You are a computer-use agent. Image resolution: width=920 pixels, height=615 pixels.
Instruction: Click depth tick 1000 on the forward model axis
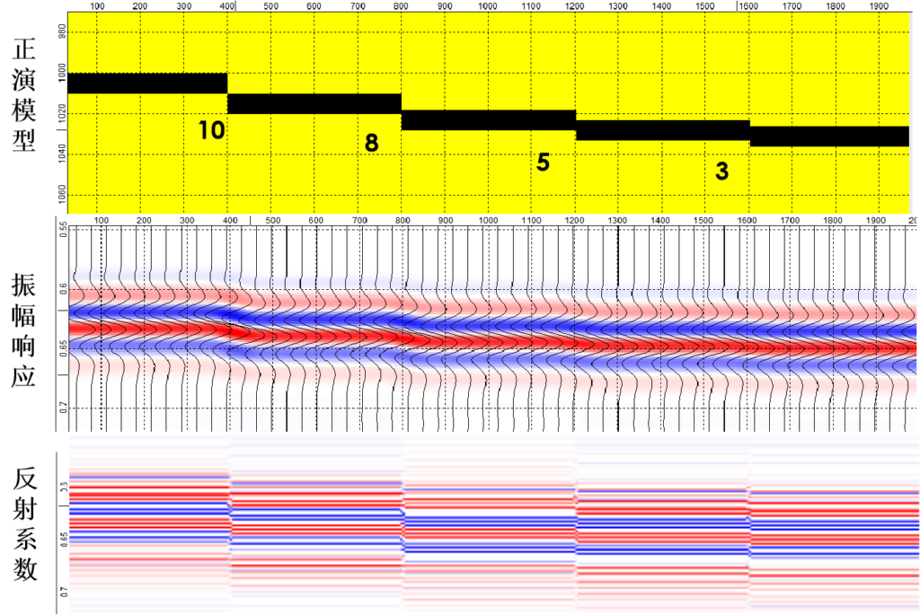(x=62, y=73)
